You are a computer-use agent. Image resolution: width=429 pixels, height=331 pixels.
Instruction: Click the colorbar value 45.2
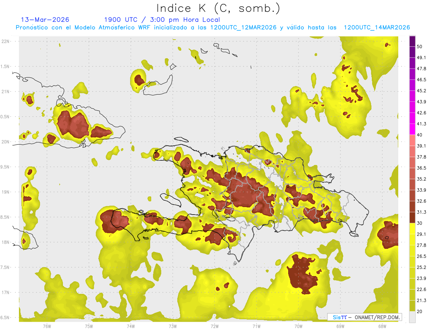tap(421, 91)
